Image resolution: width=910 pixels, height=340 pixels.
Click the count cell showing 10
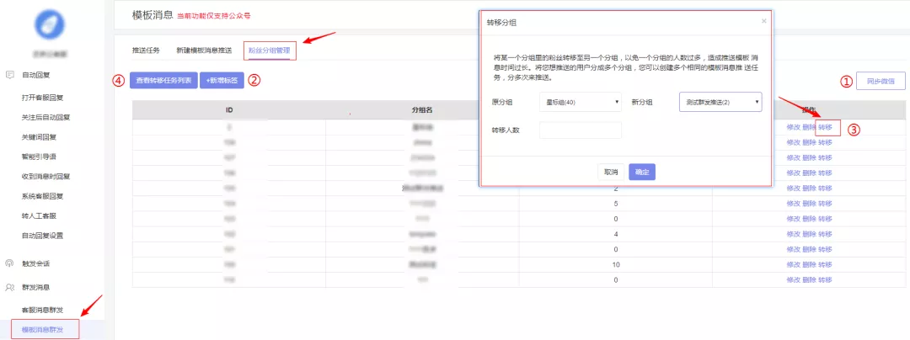click(615, 265)
